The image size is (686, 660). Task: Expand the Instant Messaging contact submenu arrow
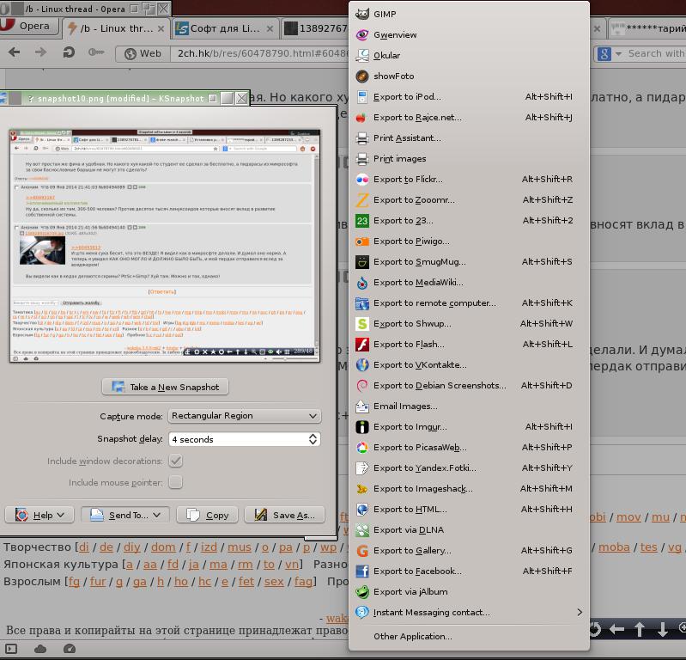tap(580, 612)
